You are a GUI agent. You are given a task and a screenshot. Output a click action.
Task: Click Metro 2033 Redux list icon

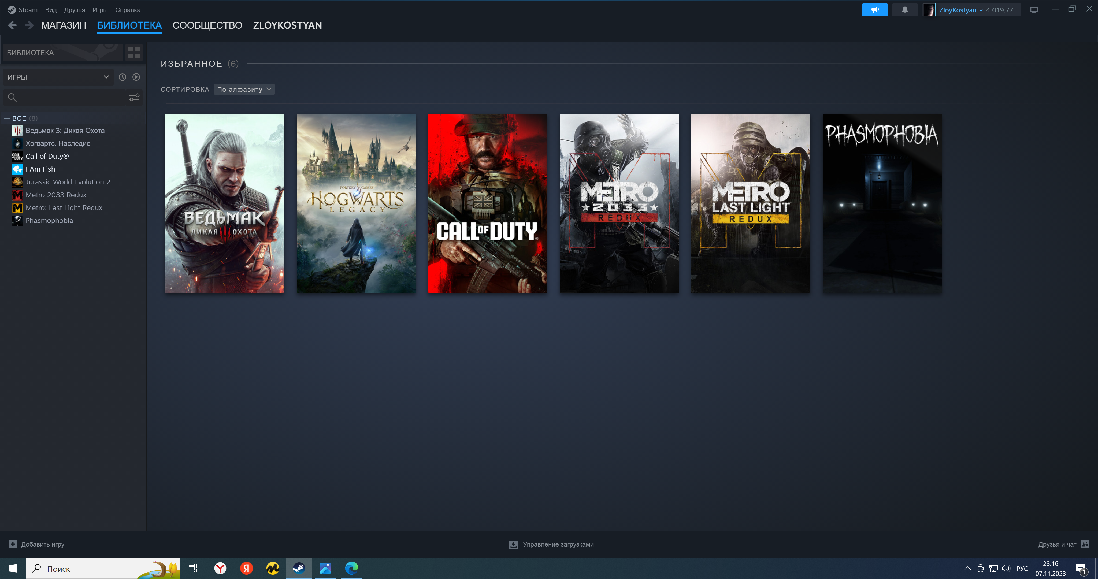point(17,195)
